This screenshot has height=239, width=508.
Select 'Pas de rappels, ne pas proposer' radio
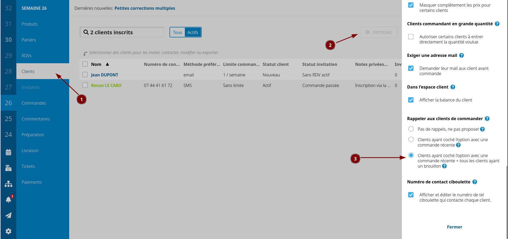coord(411,129)
